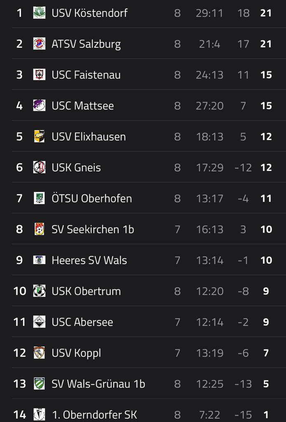Click the 27:20 goal record for Mattsee
This screenshot has height=422, width=286.
[209, 106]
